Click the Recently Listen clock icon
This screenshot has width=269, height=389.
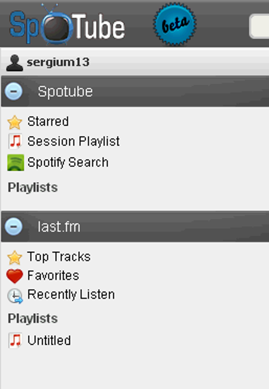tap(14, 294)
